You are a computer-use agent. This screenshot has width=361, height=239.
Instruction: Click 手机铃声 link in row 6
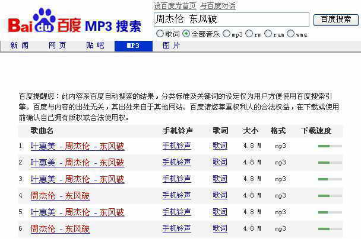pos(176,228)
